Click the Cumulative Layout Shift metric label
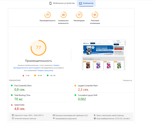The height and width of the screenshot is (123, 151). [88, 95]
